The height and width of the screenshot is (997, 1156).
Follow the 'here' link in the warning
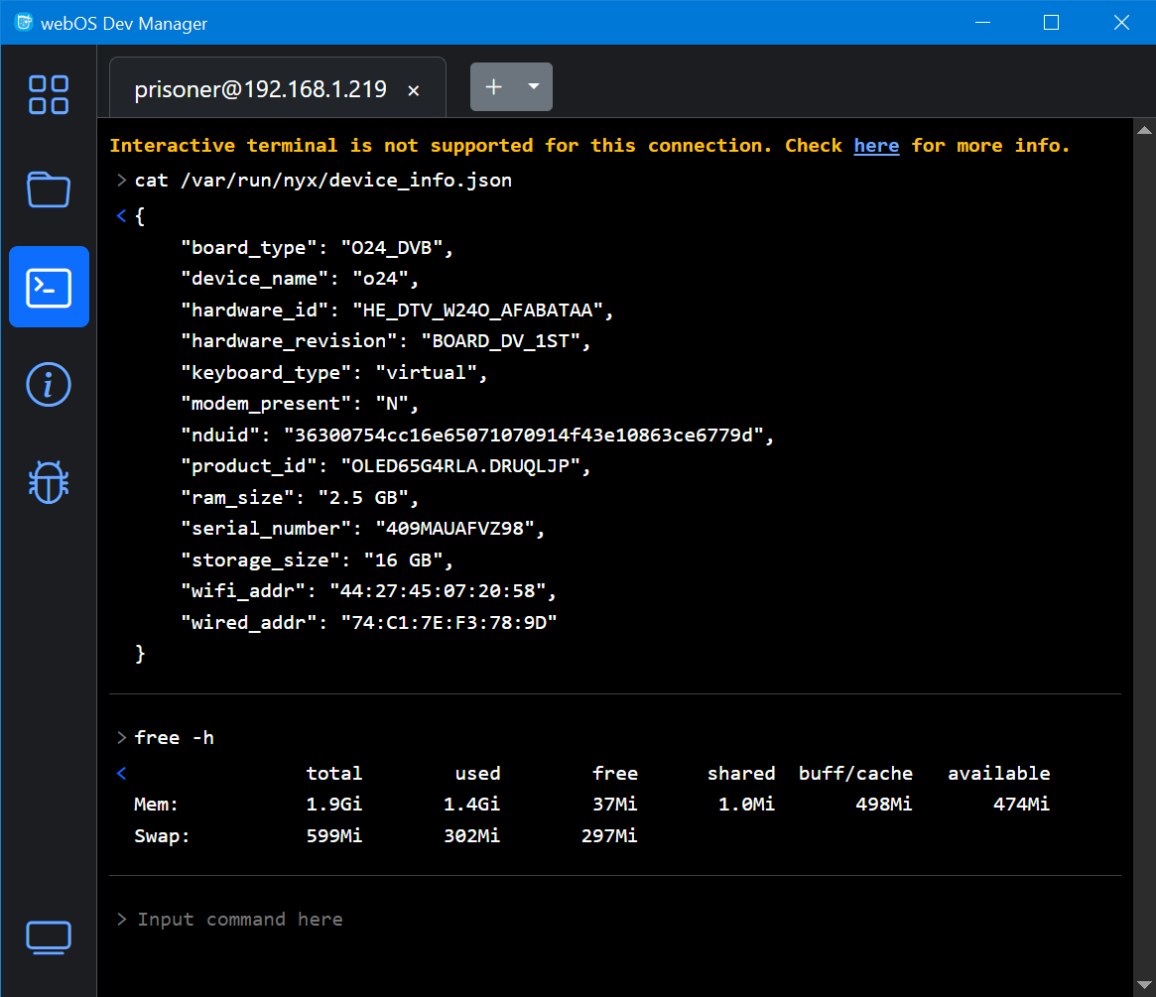click(x=876, y=146)
